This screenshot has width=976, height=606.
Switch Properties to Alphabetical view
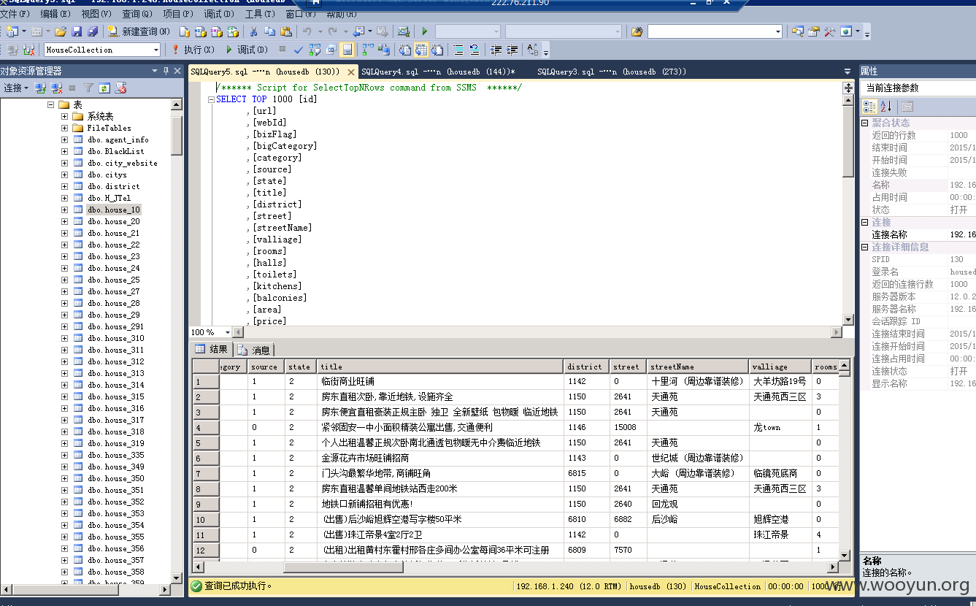point(885,107)
